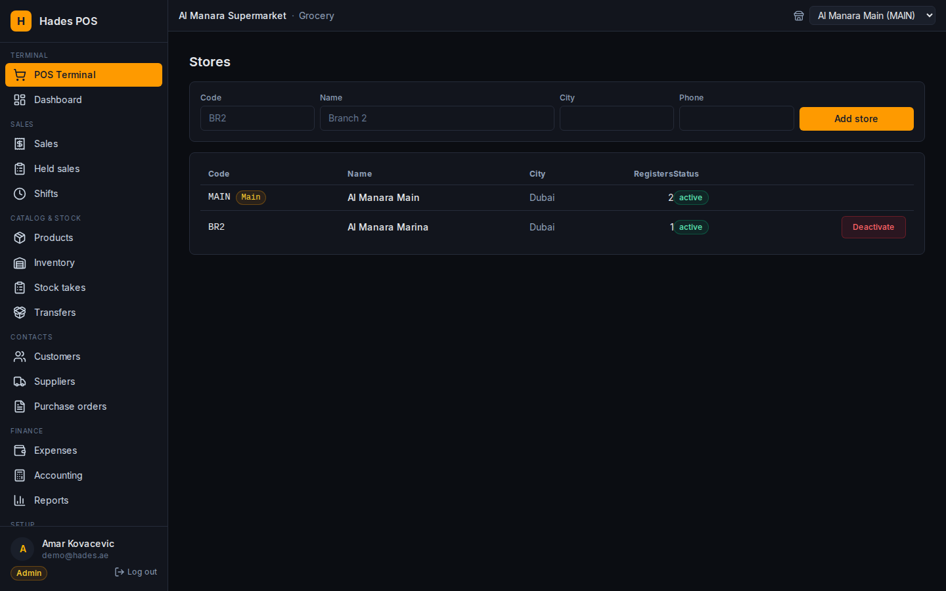This screenshot has height=591, width=946.
Task: Click Dubai city in Al Manara Marina row
Action: click(x=542, y=227)
